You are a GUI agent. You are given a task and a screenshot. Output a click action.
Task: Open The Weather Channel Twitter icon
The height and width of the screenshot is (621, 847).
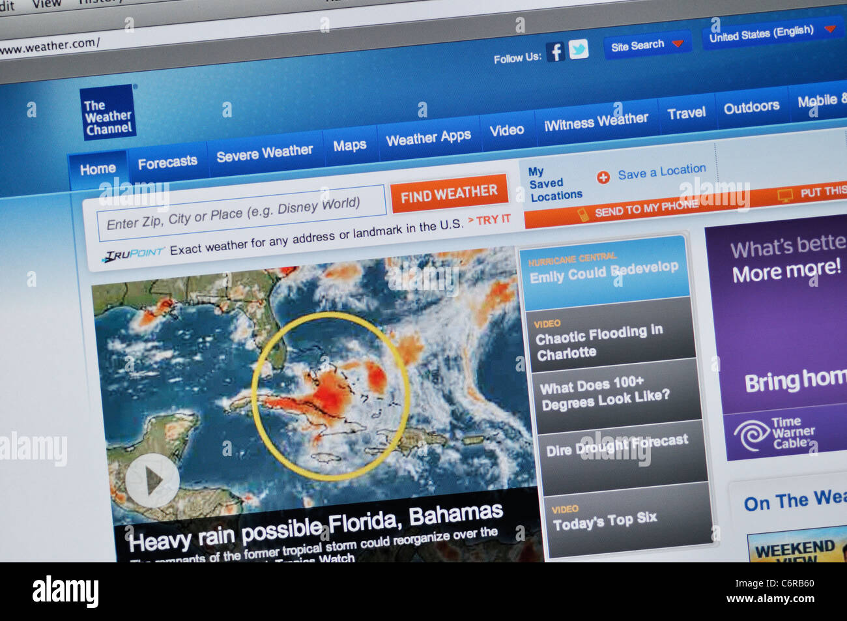click(579, 50)
